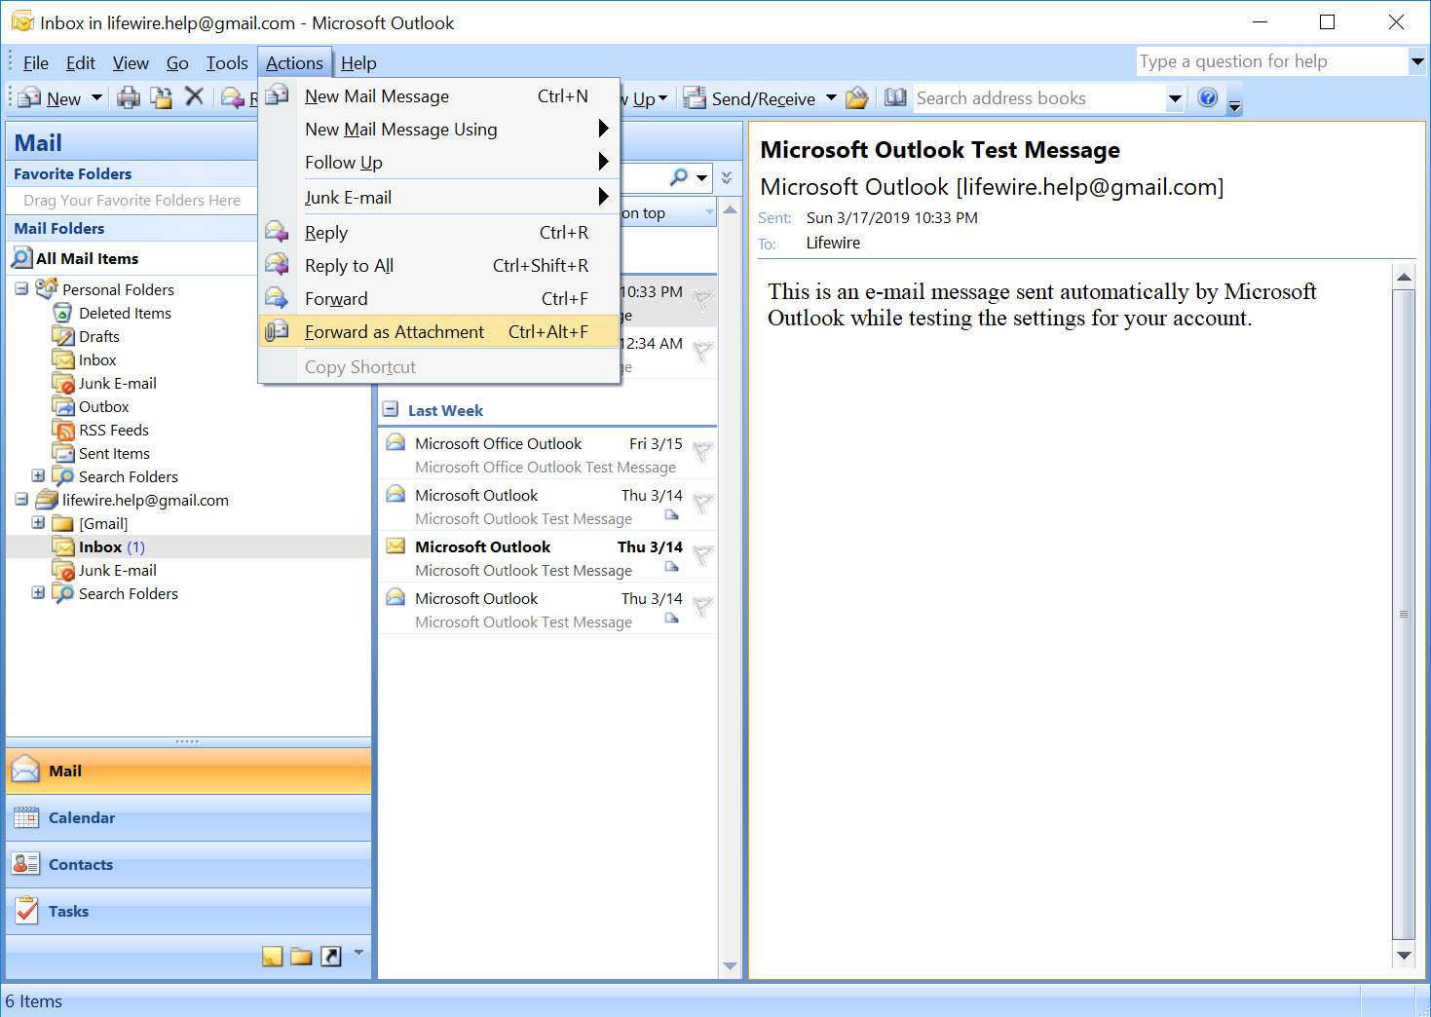
Task: Toggle flag on the 12:34 AM message
Action: click(702, 352)
